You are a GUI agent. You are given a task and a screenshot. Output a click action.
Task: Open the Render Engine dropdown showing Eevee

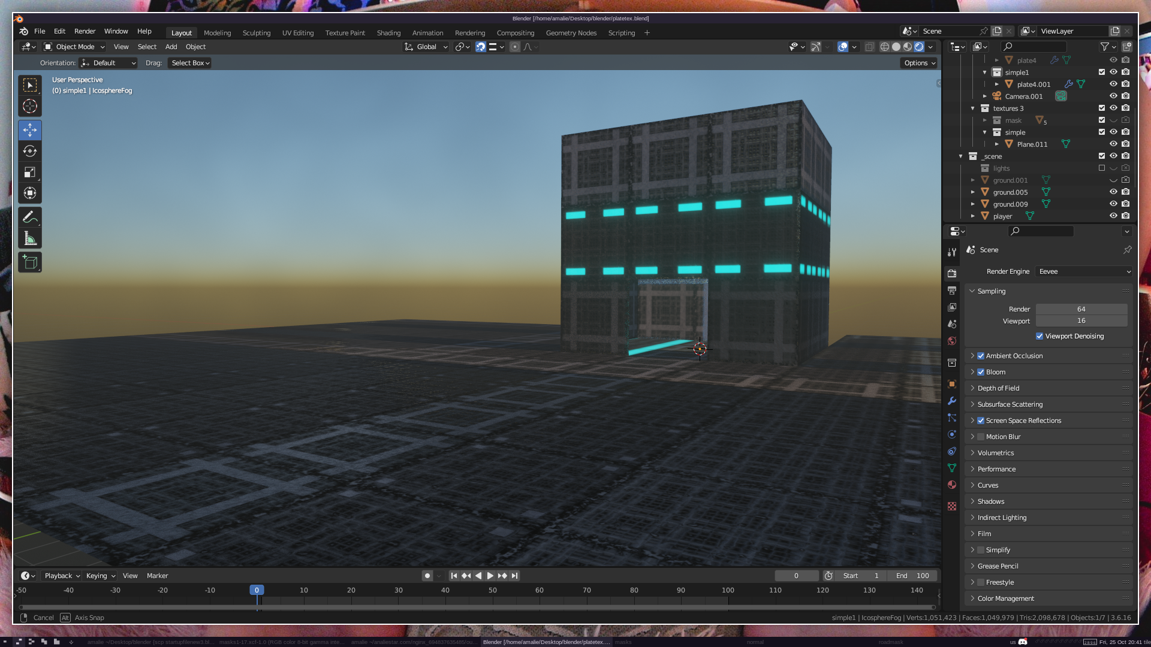tap(1084, 271)
